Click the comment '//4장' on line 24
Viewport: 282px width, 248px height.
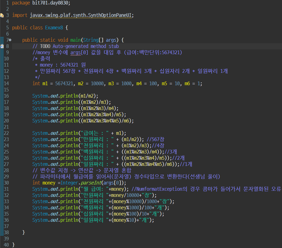(x=158, y=146)
